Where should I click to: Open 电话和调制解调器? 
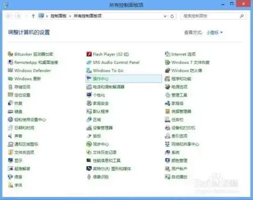[109, 87]
